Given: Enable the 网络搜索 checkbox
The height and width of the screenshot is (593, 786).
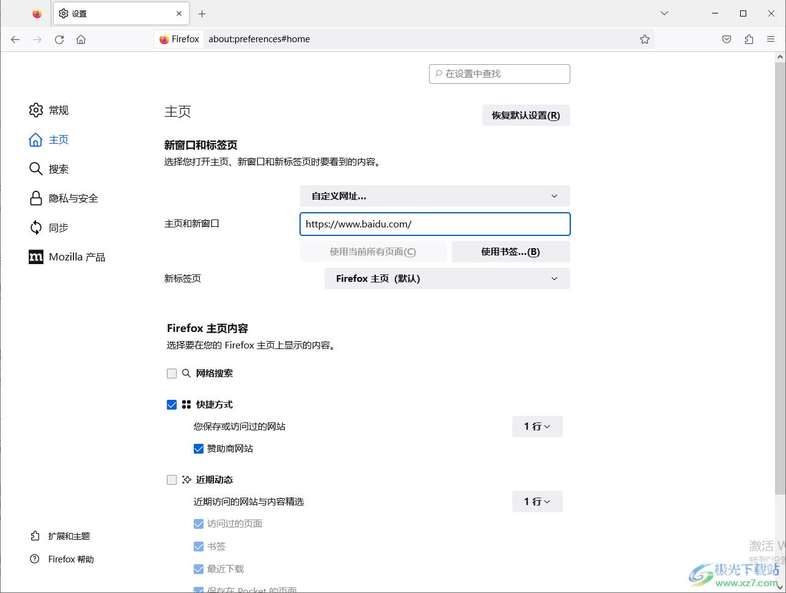Looking at the screenshot, I should (x=172, y=374).
